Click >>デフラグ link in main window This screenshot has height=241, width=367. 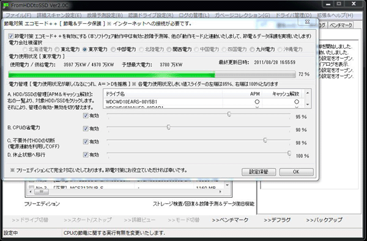tap(277, 220)
